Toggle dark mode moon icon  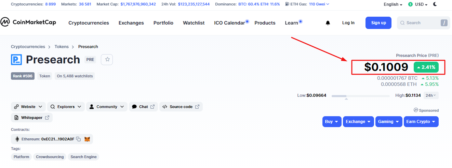pyautogui.click(x=435, y=4)
